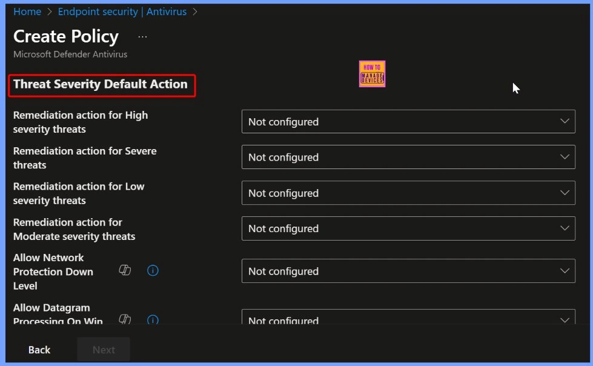Screen dimensions: 593x366
Task: Click Copilot icon for Allow Network Protection Down Level
Action: point(125,271)
